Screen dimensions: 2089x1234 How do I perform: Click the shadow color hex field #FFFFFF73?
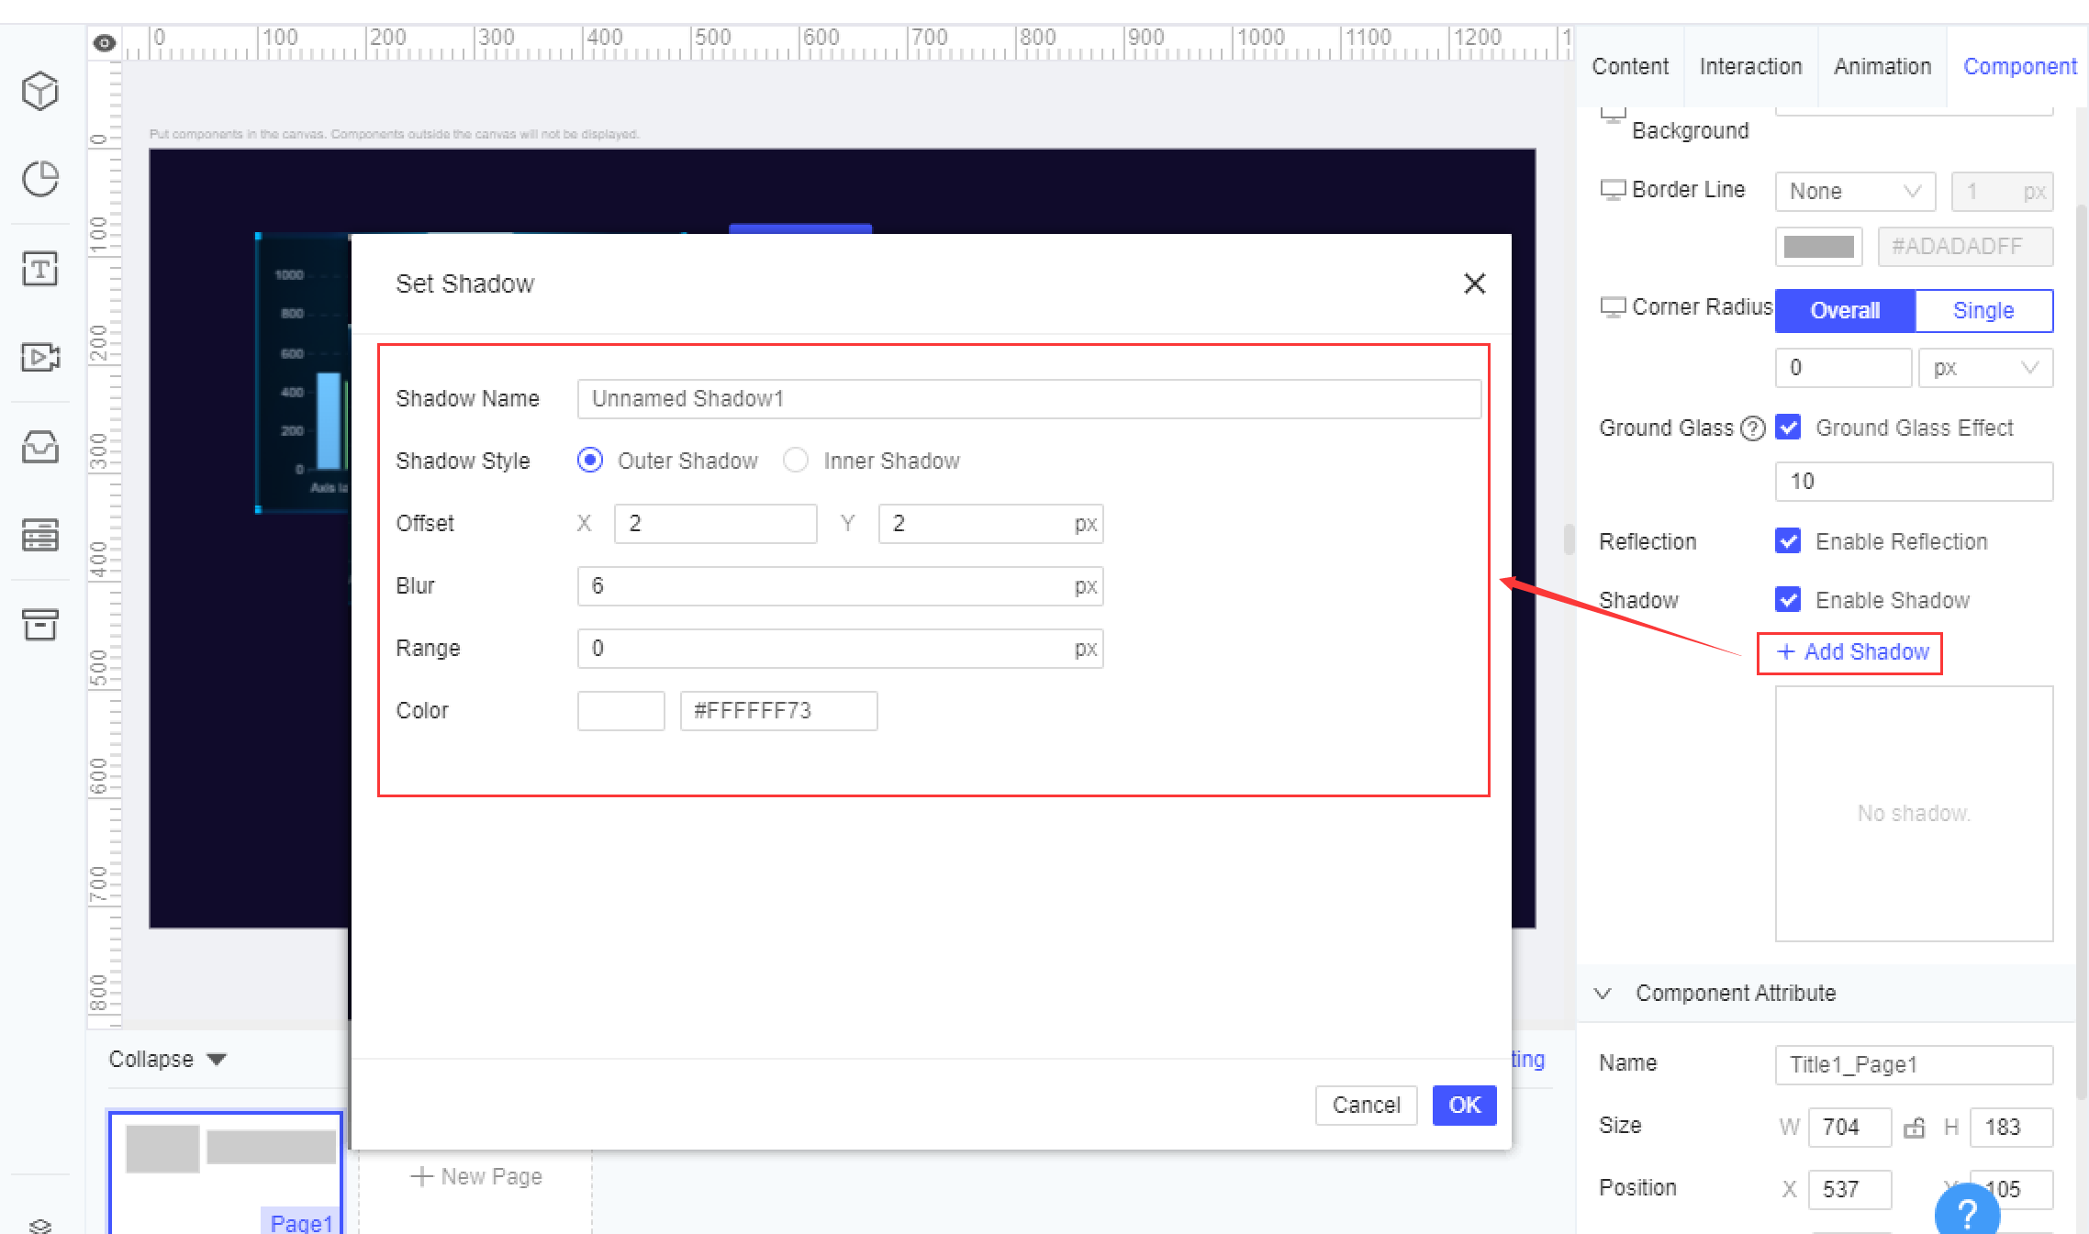[778, 711]
